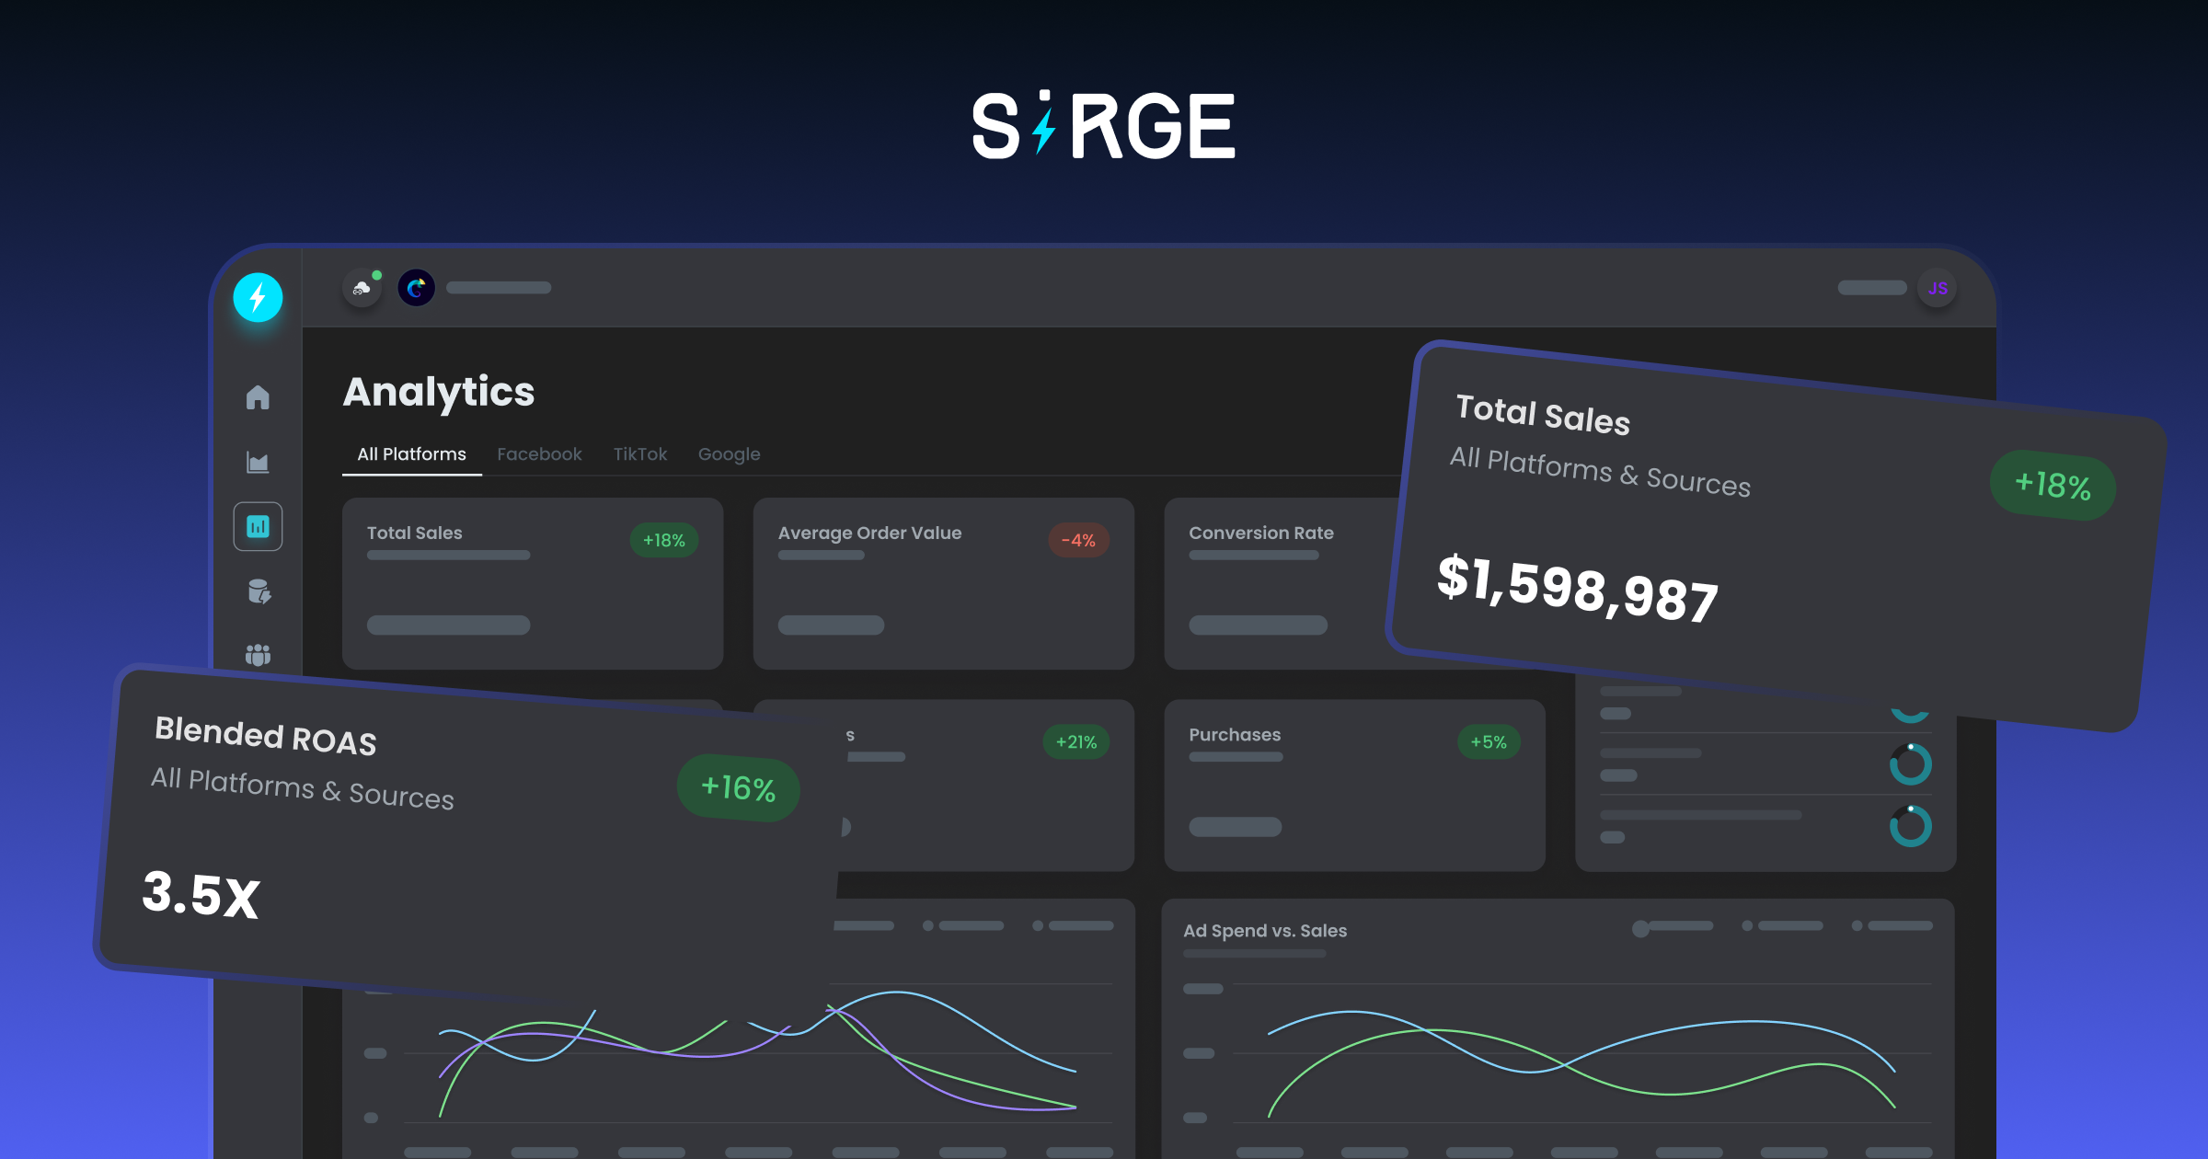Open the database lightning sidebar icon
The width and height of the screenshot is (2208, 1159).
tap(259, 591)
